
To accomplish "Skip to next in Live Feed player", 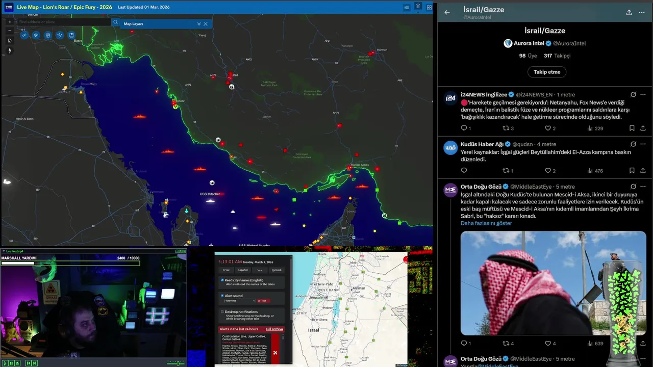I will coord(35,363).
